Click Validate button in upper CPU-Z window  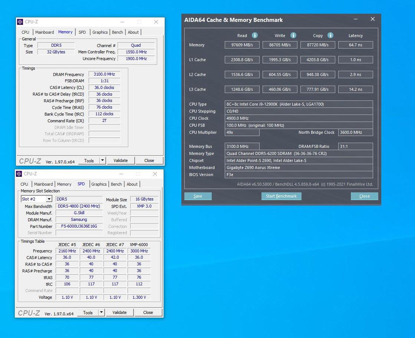pyautogui.click(x=121, y=160)
